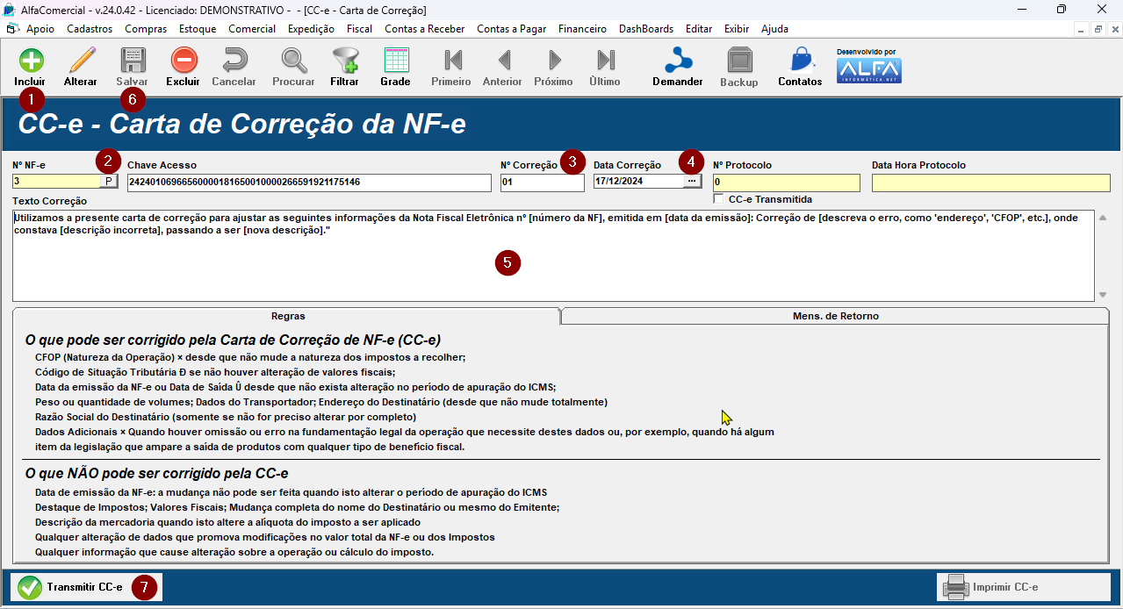The image size is (1123, 609).
Task: Go to the Último record
Action: [x=605, y=61]
